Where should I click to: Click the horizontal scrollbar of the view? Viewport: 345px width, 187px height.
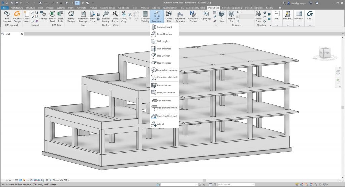point(205,180)
